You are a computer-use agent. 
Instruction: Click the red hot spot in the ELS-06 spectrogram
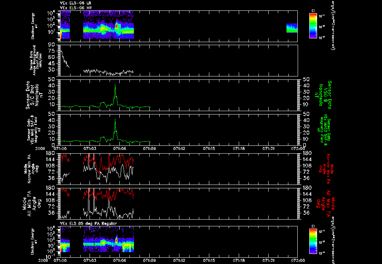116,26
